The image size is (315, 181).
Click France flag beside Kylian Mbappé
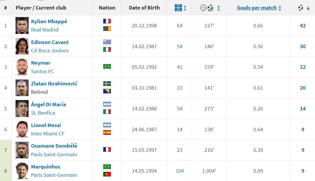[107, 21]
